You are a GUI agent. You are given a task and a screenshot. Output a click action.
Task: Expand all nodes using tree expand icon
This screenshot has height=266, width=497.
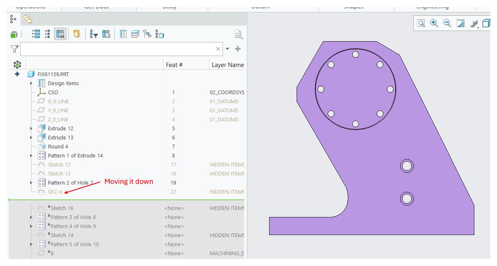click(36, 34)
